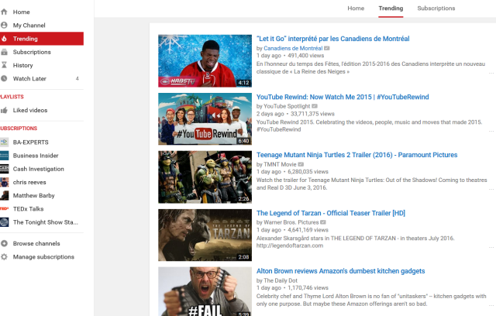Click the Alton Brown #FAIL thumbnail
Screen dimensions: 496x316
[205, 291]
